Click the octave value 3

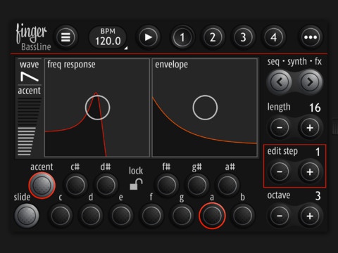tap(318, 196)
